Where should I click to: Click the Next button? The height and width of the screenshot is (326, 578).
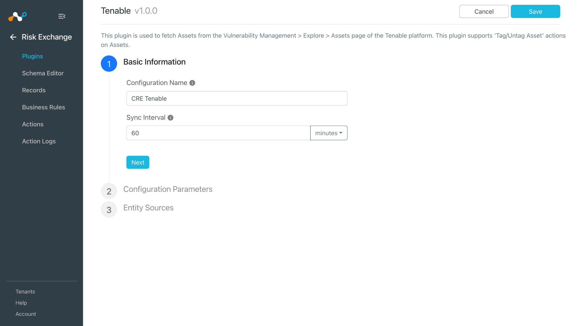138,162
